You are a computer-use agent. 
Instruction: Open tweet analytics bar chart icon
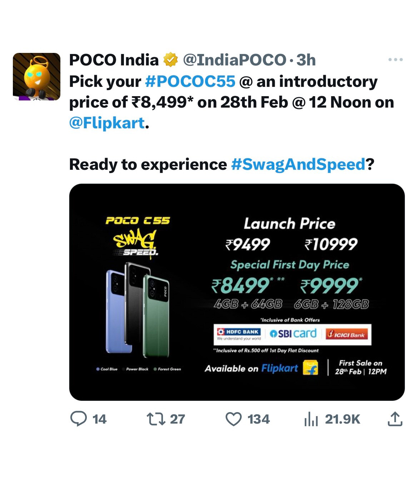pyautogui.click(x=311, y=419)
